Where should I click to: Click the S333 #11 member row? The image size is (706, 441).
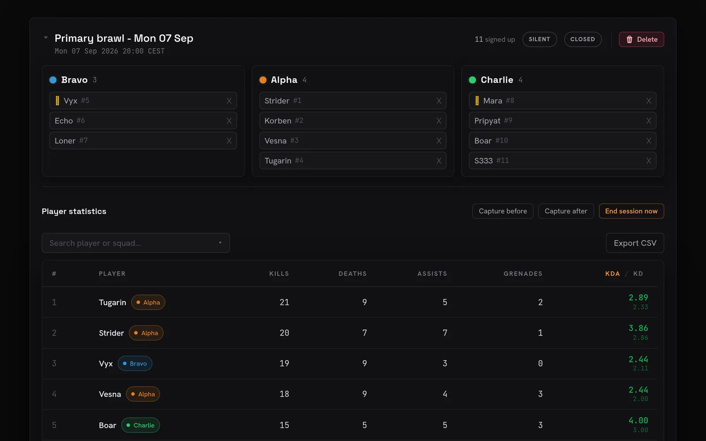click(x=563, y=161)
